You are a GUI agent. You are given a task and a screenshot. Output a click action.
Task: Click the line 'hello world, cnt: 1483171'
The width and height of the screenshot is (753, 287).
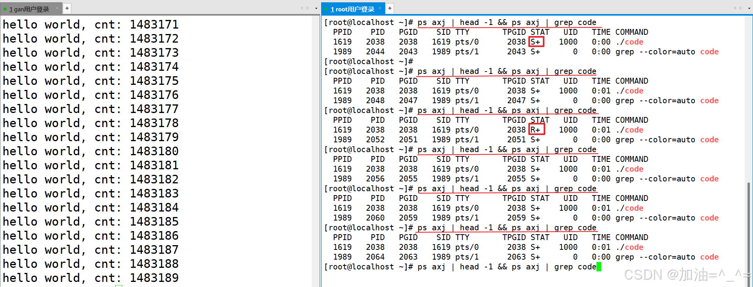(91, 24)
